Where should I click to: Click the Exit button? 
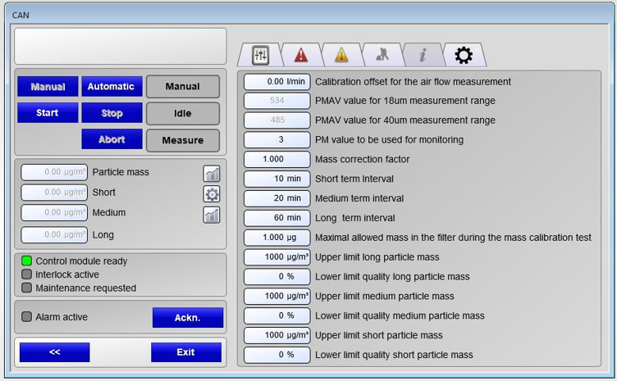[186, 352]
